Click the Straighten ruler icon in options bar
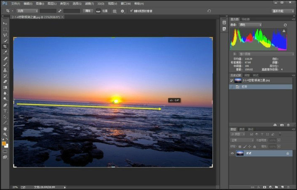Screen dimensions: 297x190 98,11
